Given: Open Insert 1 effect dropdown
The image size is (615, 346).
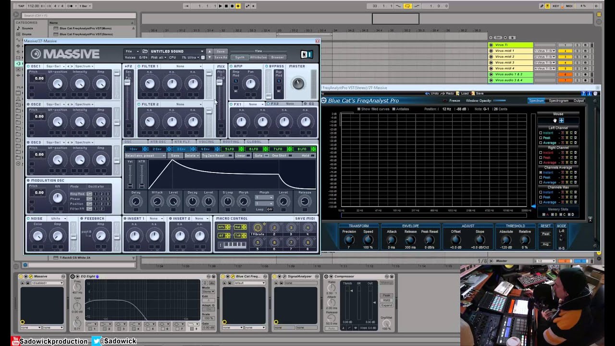Looking at the screenshot, I should (x=156, y=219).
